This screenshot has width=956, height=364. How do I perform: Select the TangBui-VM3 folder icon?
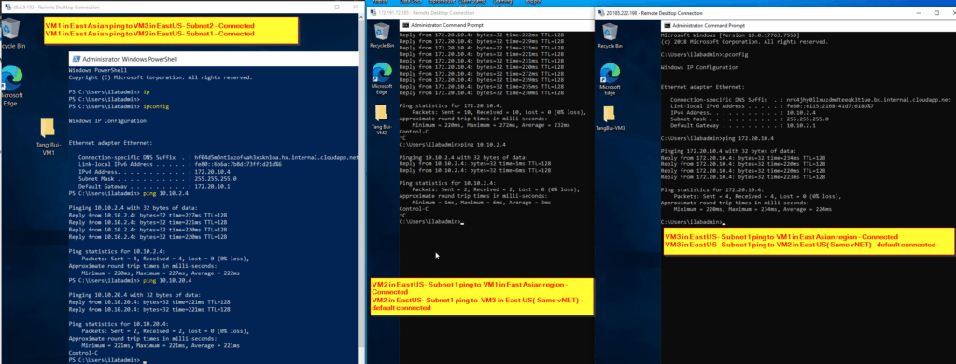[610, 119]
